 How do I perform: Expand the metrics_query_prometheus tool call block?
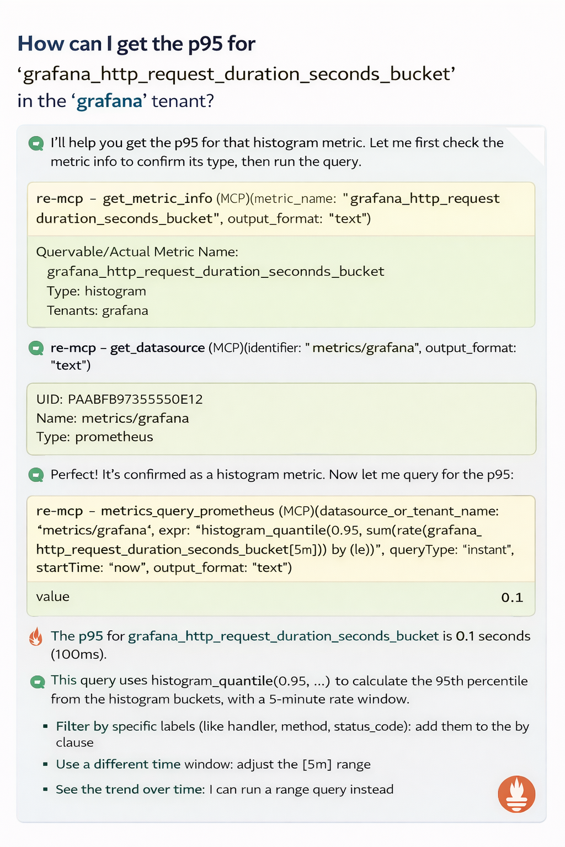tap(281, 539)
